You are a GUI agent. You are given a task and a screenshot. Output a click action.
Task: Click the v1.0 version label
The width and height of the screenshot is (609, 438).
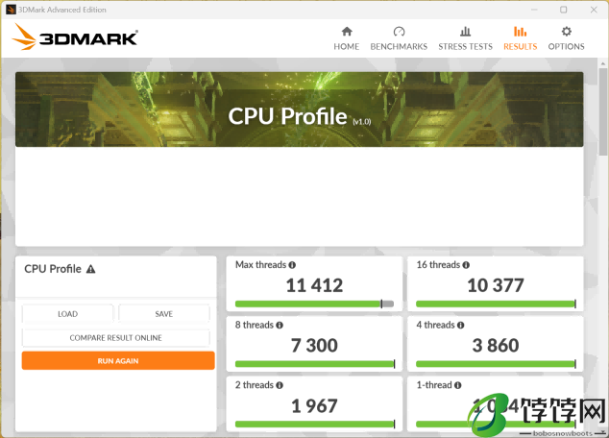point(361,122)
